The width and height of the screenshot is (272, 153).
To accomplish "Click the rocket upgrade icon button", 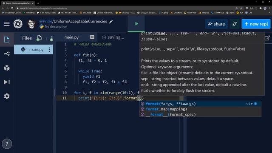I will (235, 24).
